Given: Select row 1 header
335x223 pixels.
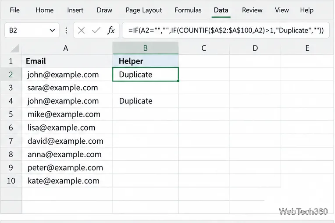Looking at the screenshot, I should (x=11, y=61).
